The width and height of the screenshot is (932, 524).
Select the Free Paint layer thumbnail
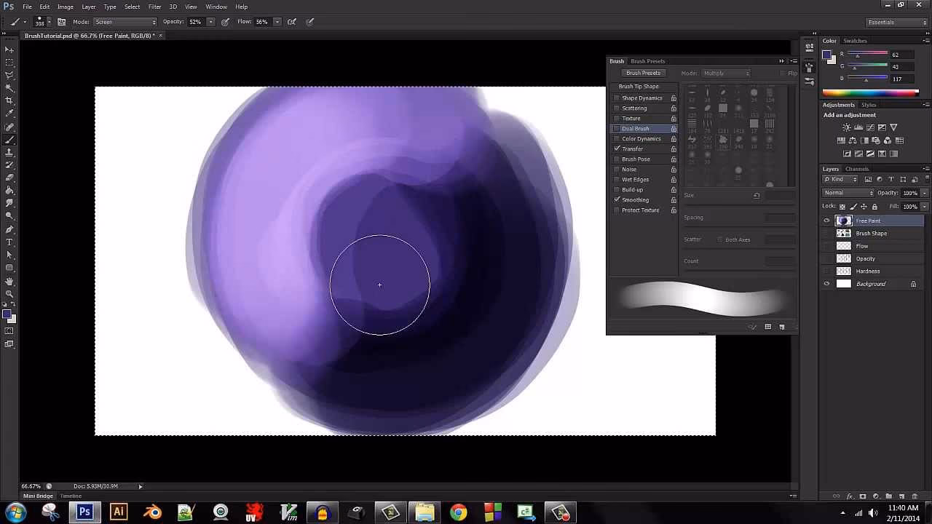click(x=843, y=221)
